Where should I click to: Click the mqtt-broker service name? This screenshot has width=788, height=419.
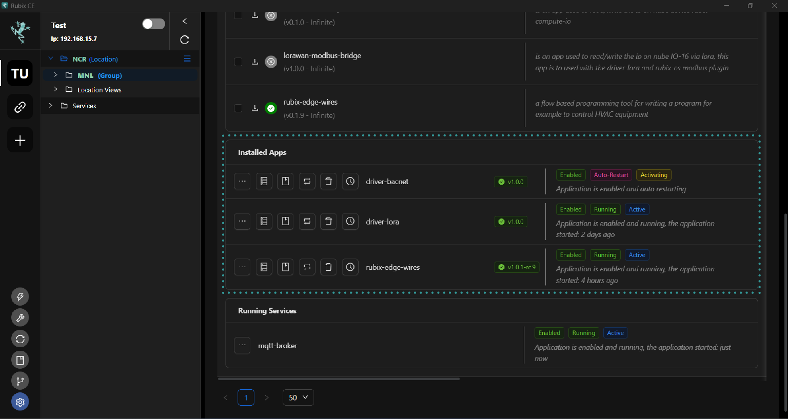[x=278, y=346]
